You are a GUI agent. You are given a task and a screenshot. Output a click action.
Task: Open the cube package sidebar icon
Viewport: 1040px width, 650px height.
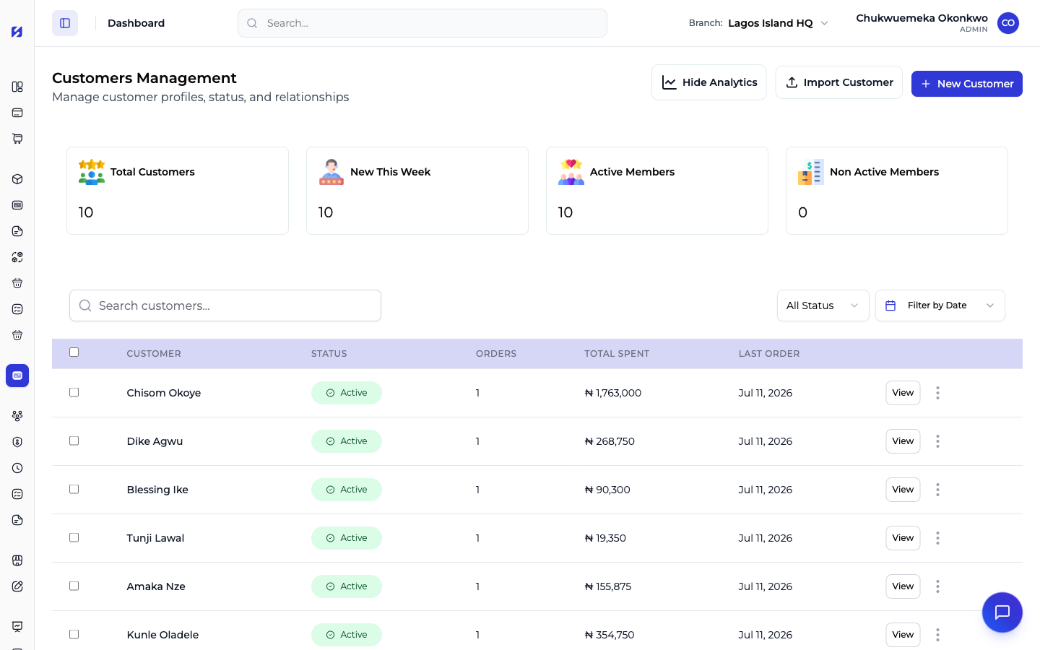tap(17, 179)
